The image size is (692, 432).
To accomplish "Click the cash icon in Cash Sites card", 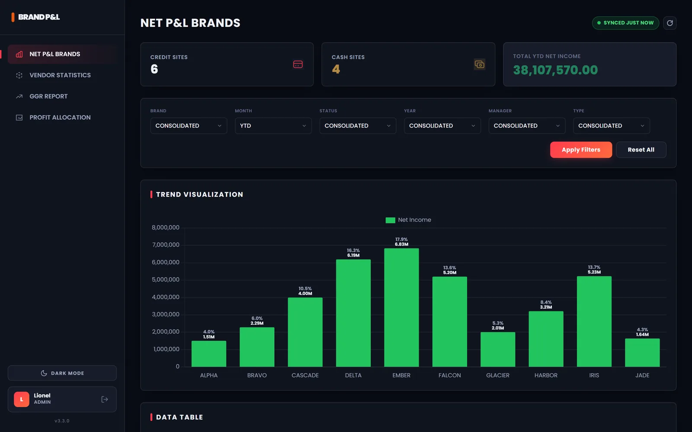I will click(x=479, y=64).
